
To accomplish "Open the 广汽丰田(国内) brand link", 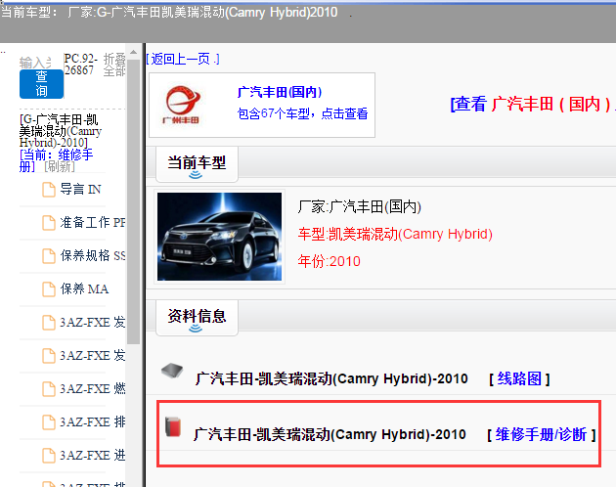I will (x=280, y=92).
